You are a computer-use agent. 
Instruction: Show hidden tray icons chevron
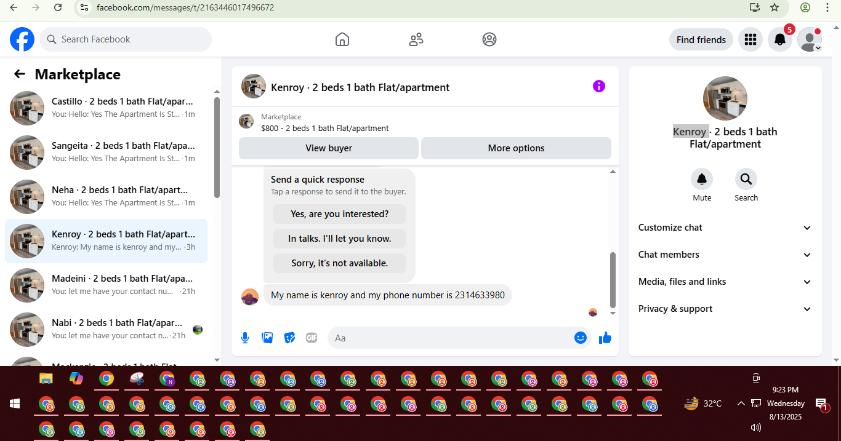tap(741, 403)
